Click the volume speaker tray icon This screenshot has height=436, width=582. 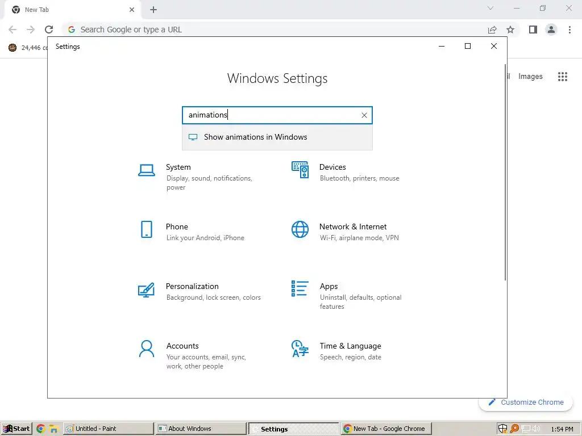click(x=536, y=429)
